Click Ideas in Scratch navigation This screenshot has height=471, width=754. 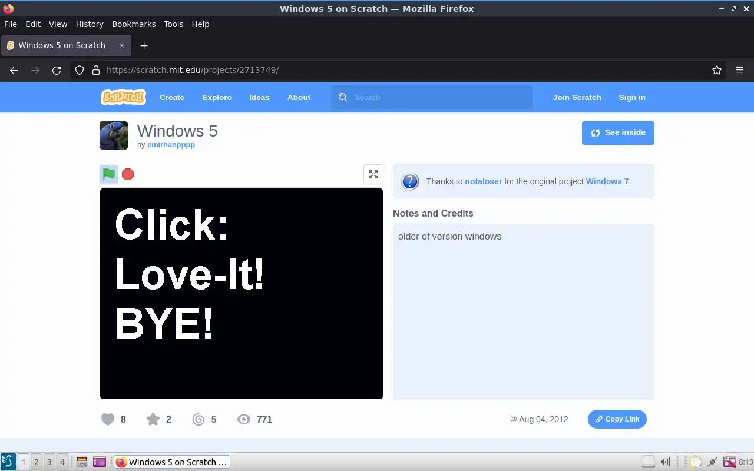tap(259, 98)
